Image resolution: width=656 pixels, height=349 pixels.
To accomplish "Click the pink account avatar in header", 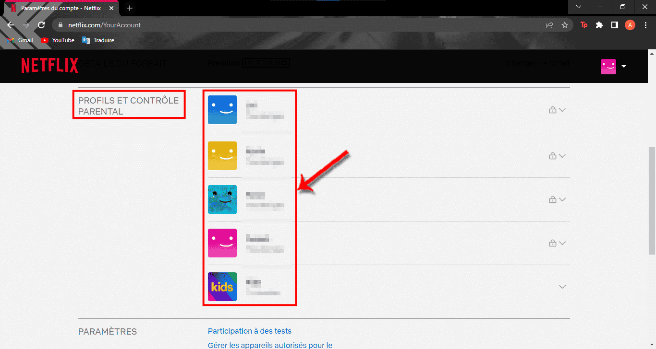I will (x=608, y=67).
